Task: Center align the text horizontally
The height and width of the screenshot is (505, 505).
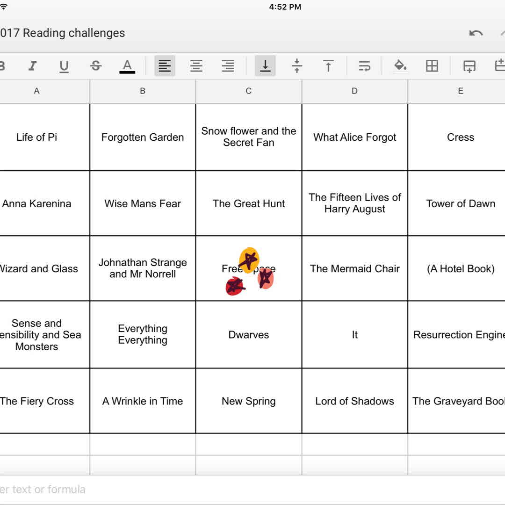Action: pos(196,66)
